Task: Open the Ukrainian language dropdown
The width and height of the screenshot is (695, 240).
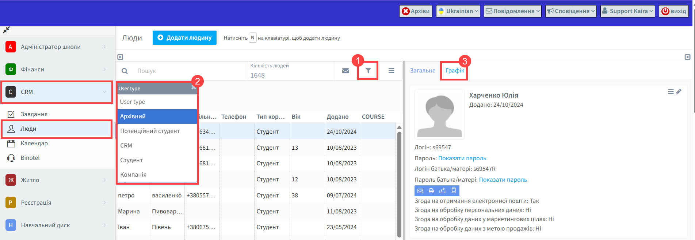Action: click(458, 11)
